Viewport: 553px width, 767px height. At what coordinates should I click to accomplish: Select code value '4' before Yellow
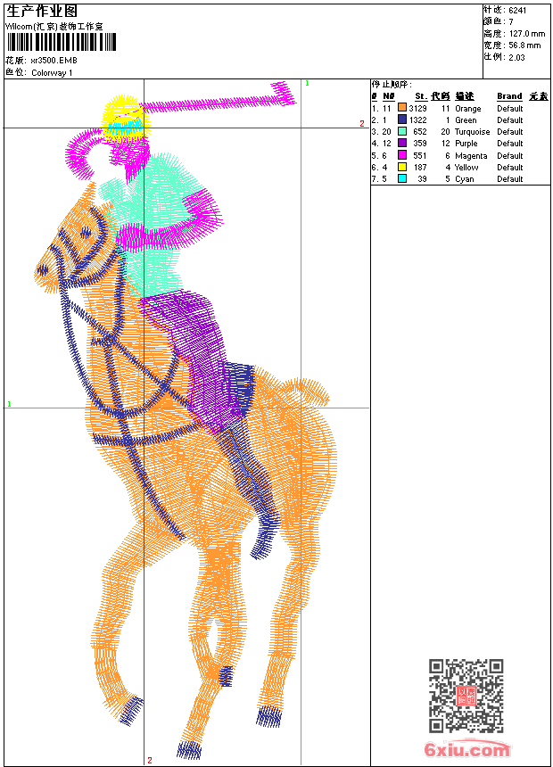[447, 168]
